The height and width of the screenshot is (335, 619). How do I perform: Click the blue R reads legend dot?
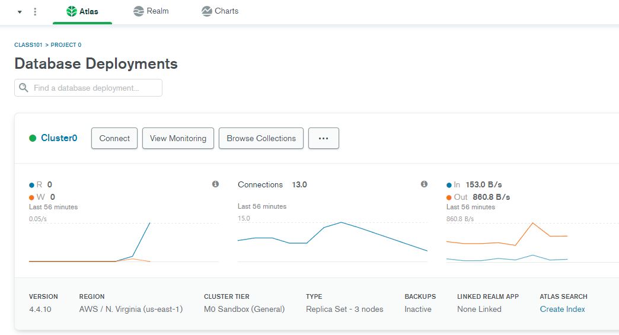pos(31,185)
